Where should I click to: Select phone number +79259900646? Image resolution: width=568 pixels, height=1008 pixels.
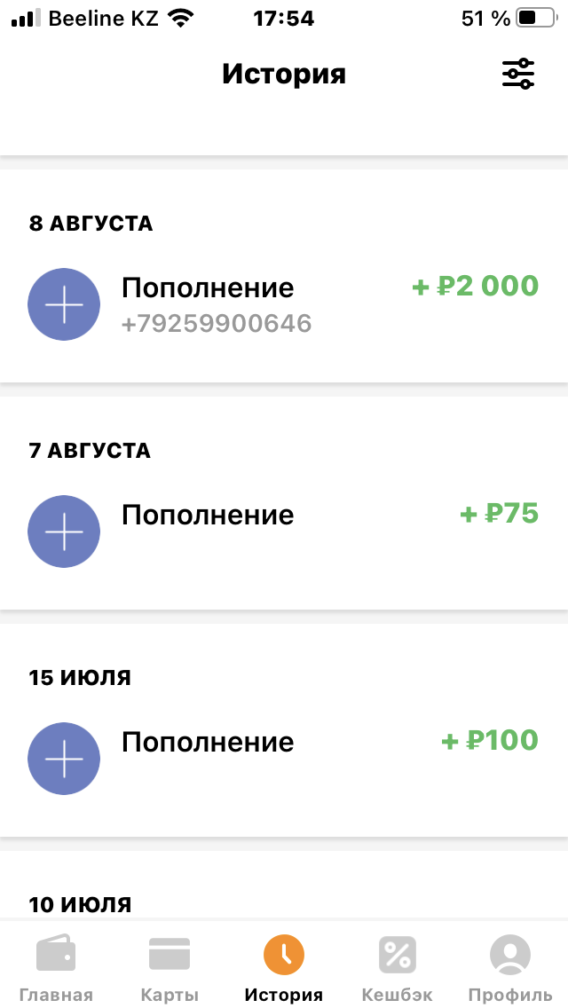(217, 324)
